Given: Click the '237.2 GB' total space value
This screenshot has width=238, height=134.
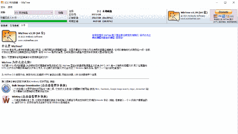Looking at the screenshot, I should [96, 15].
